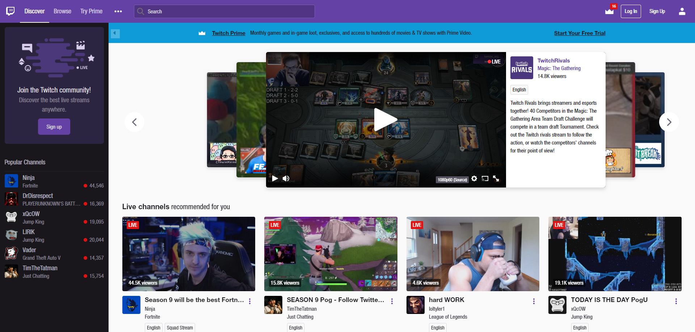Open the user account avatar icon

click(x=682, y=12)
